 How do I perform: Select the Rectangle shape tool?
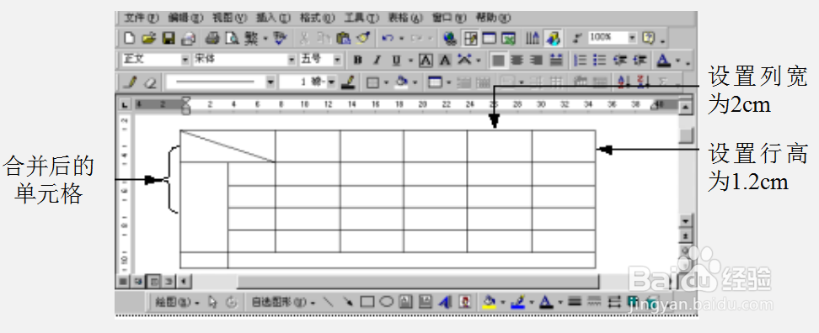[367, 301]
